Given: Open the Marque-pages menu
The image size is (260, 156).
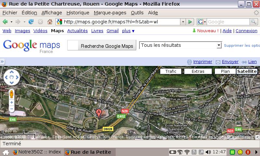Looking at the screenshot, I should (110, 13).
